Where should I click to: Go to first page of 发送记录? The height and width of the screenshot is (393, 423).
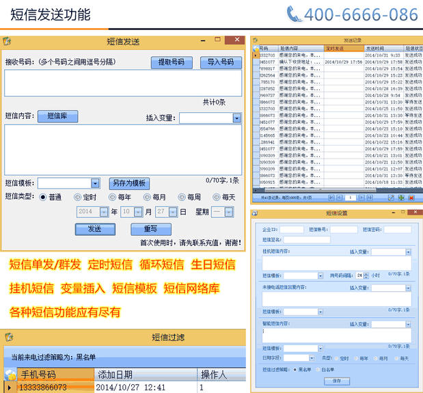pyautogui.click(x=331, y=198)
